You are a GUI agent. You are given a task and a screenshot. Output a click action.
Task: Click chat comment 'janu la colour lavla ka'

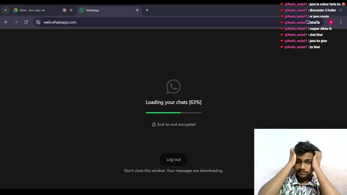pyautogui.click(x=325, y=4)
